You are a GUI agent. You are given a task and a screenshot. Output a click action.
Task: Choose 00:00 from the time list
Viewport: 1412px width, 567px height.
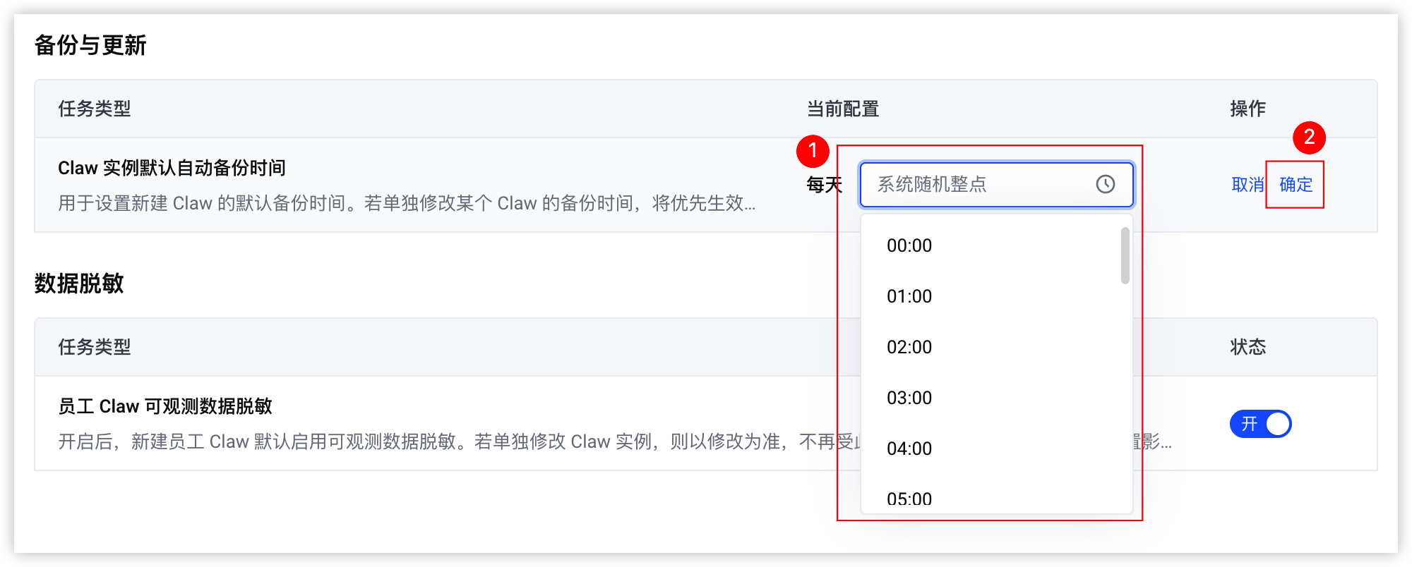click(909, 245)
